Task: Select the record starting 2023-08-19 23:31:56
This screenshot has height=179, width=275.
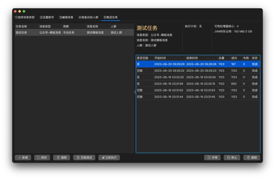Action: click(x=198, y=84)
